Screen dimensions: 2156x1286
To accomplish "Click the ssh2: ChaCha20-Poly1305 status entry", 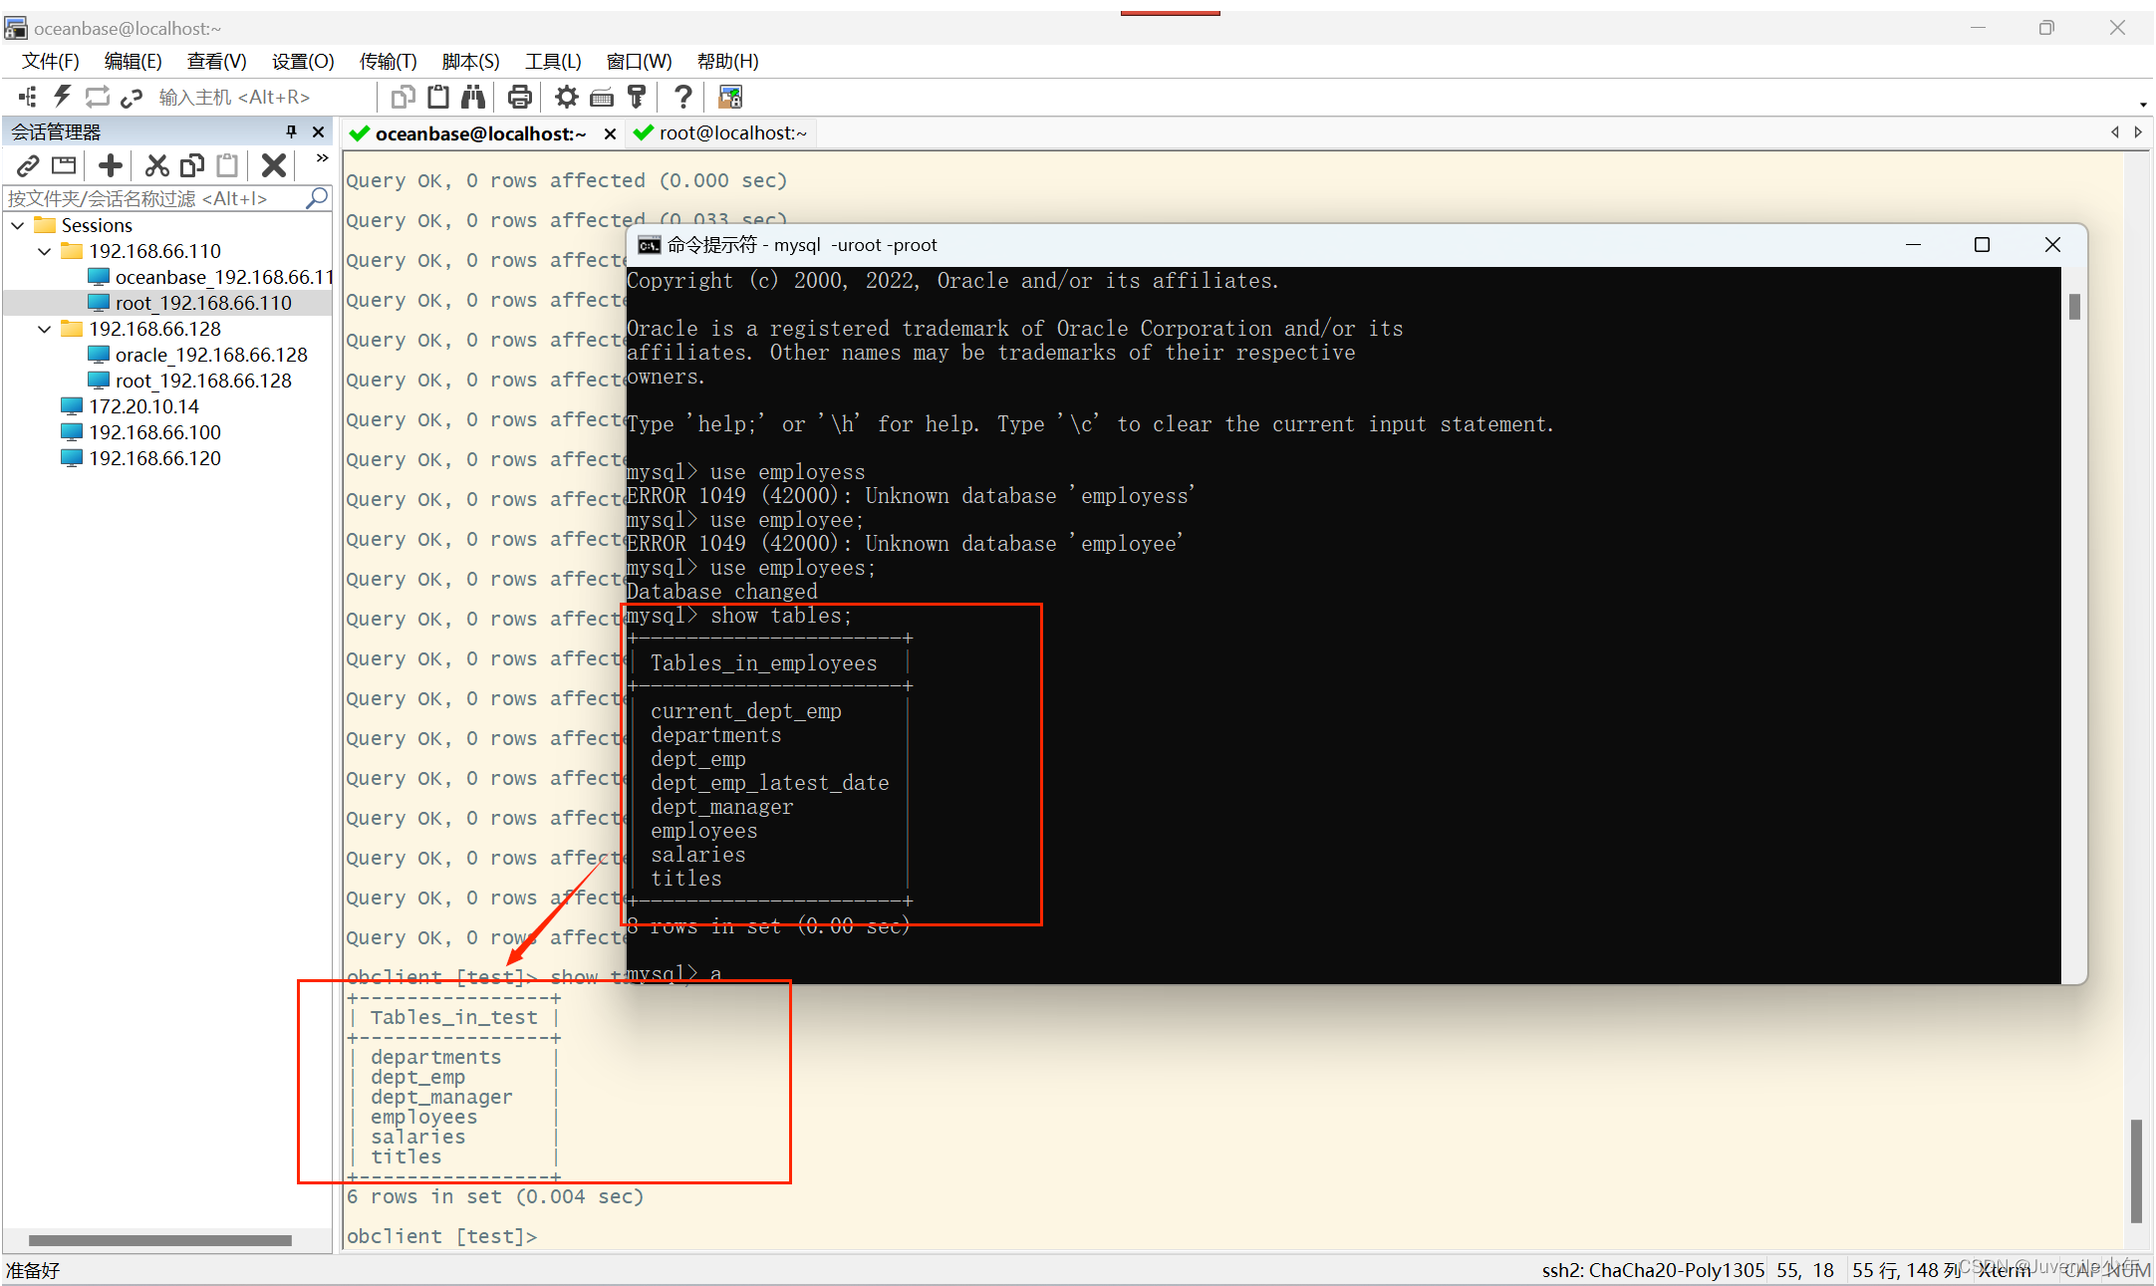I will [x=1653, y=1270].
